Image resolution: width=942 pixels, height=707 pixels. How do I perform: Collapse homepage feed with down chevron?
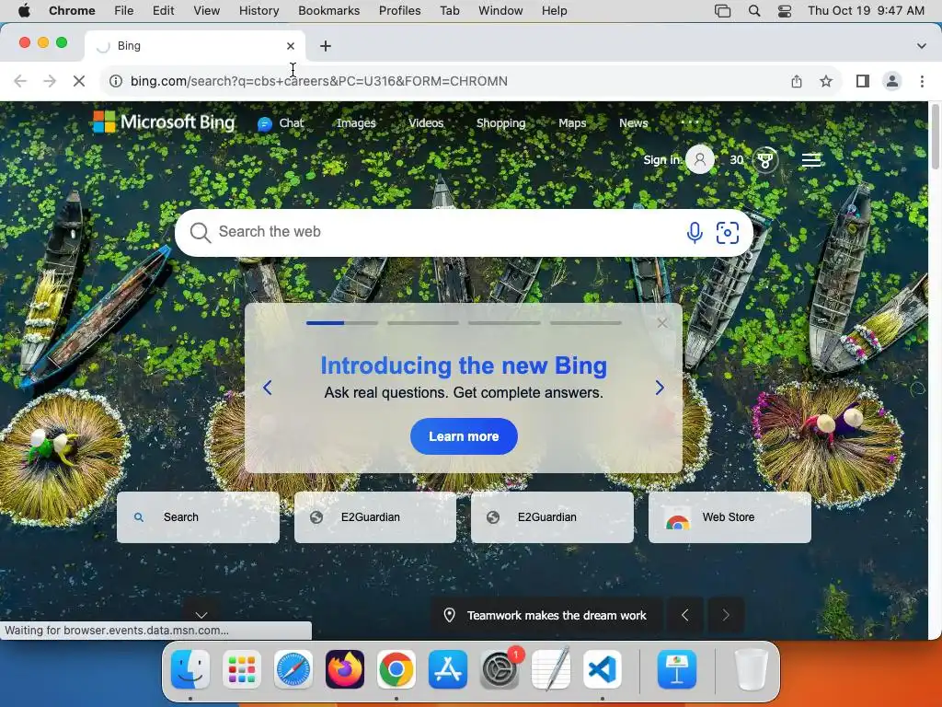[x=201, y=615]
